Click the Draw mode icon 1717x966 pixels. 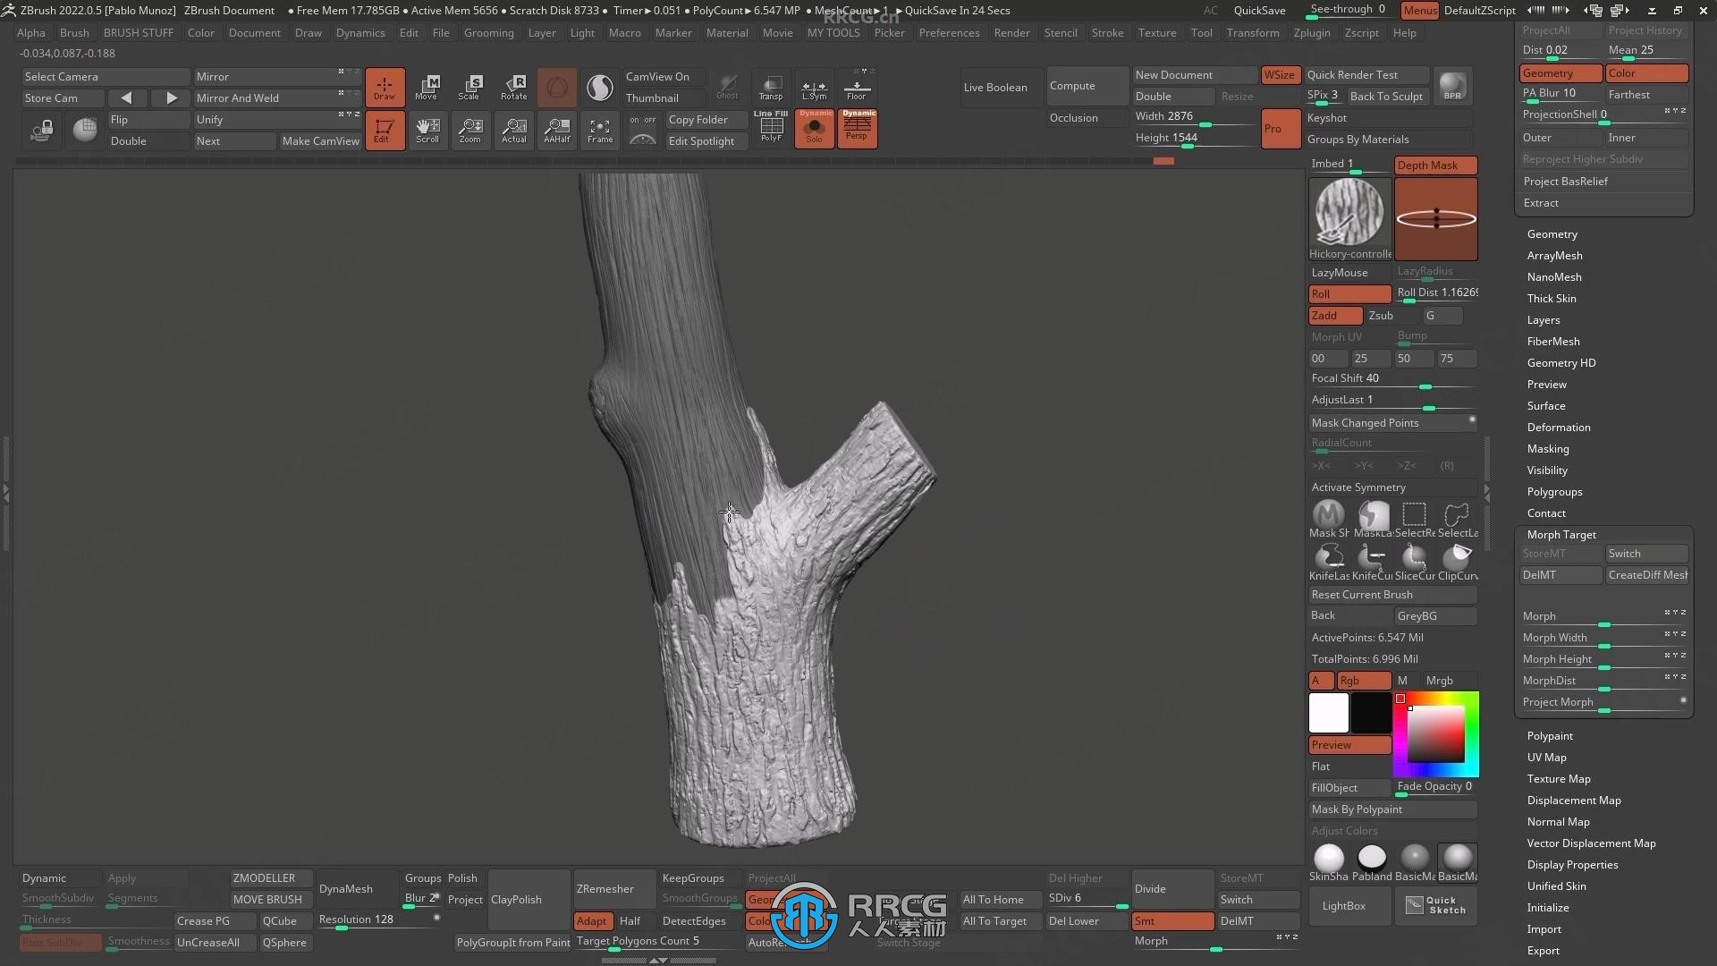[x=384, y=88]
